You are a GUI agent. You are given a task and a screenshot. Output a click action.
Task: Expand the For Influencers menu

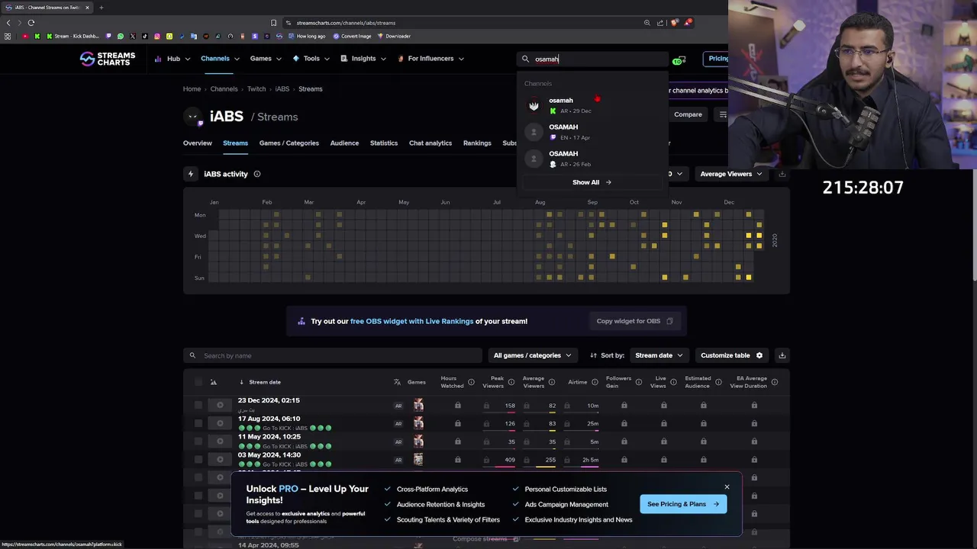tap(430, 59)
